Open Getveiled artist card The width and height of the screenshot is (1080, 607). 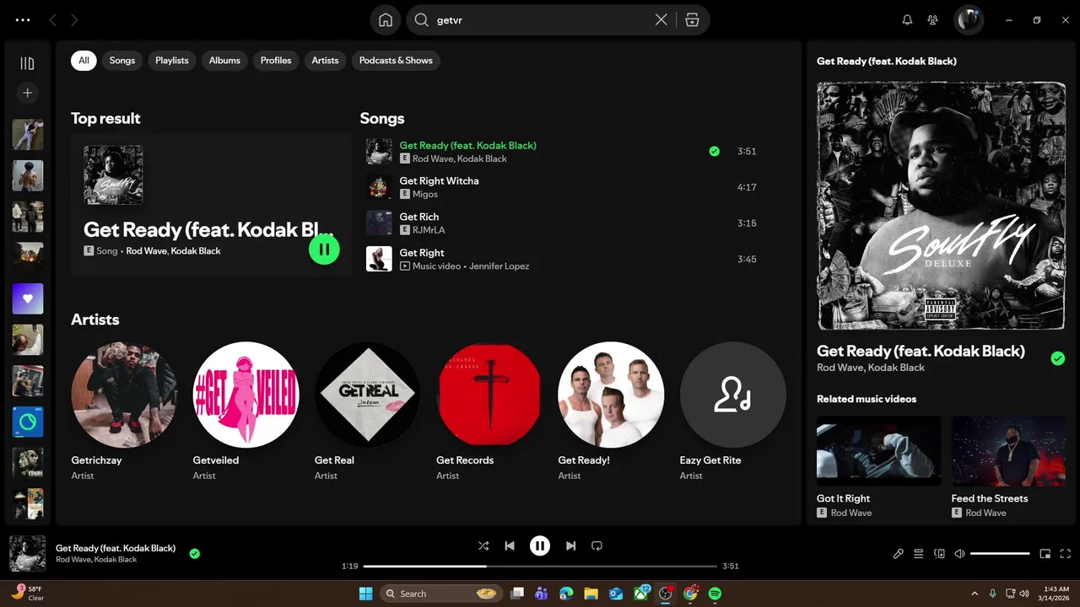point(246,413)
